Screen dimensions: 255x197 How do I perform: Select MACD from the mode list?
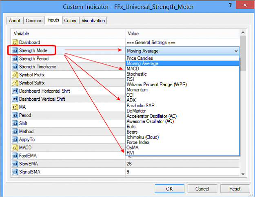pos(182,69)
